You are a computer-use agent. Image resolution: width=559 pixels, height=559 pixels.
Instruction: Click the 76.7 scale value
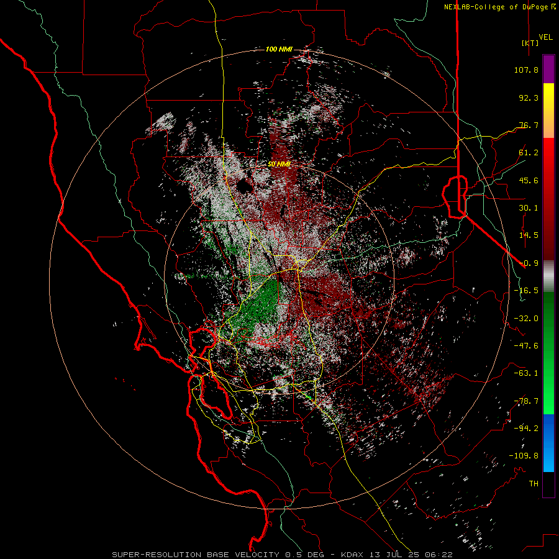pos(529,125)
